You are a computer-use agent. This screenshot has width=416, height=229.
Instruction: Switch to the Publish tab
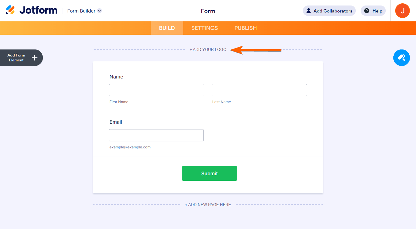(246, 28)
